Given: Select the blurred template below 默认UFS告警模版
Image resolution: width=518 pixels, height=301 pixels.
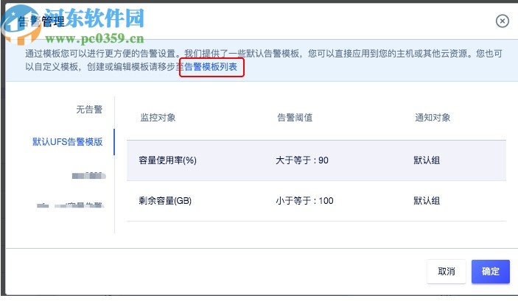Looking at the screenshot, I should coord(89,175).
